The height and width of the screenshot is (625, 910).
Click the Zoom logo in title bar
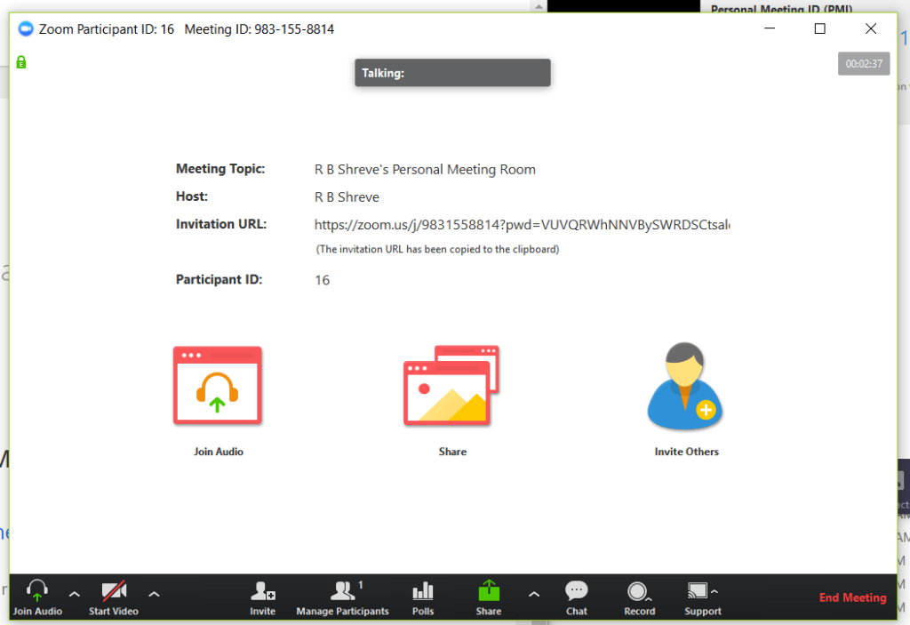25,29
